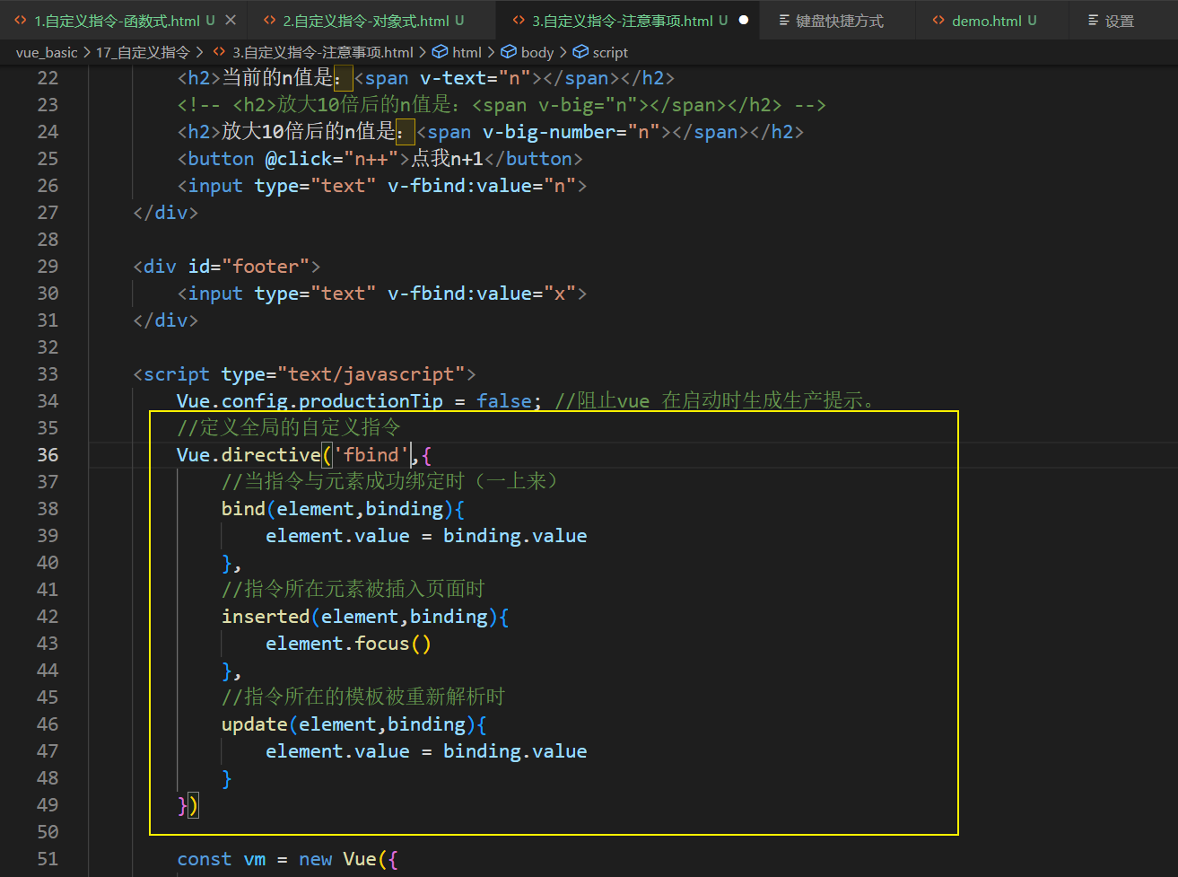Click 'Vue.config.productionTip' on line 34
The width and height of the screenshot is (1178, 877).
tap(310, 401)
